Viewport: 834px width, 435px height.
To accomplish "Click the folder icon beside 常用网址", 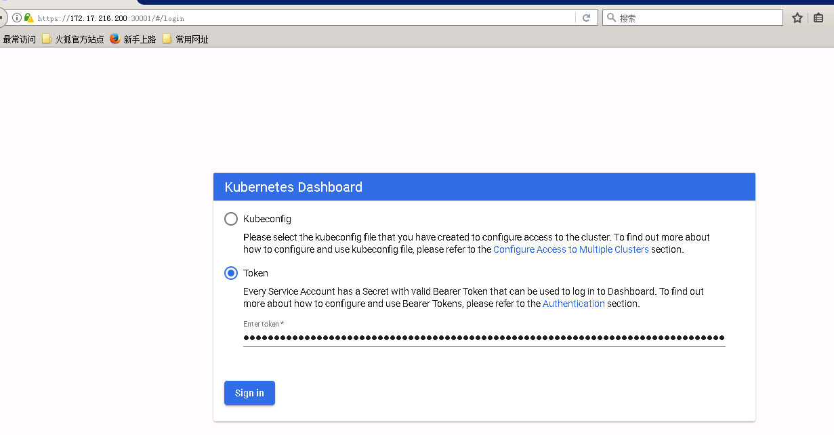I will tap(167, 39).
